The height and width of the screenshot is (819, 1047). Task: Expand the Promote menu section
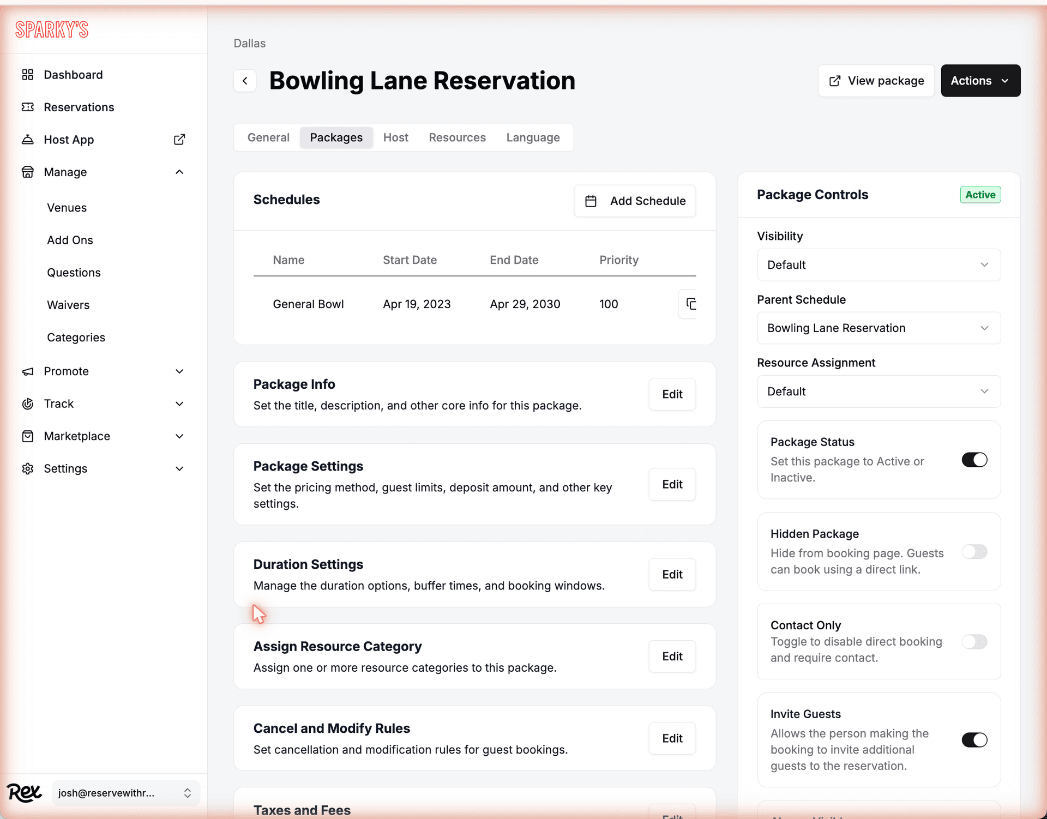179,371
